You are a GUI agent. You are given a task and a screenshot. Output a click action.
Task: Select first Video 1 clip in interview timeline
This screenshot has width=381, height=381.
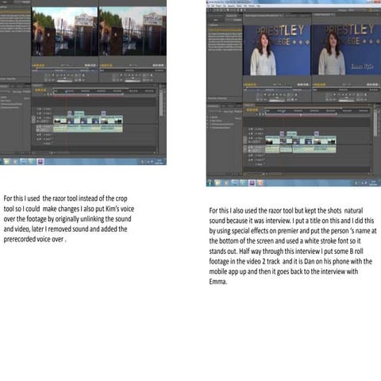pos(272,140)
